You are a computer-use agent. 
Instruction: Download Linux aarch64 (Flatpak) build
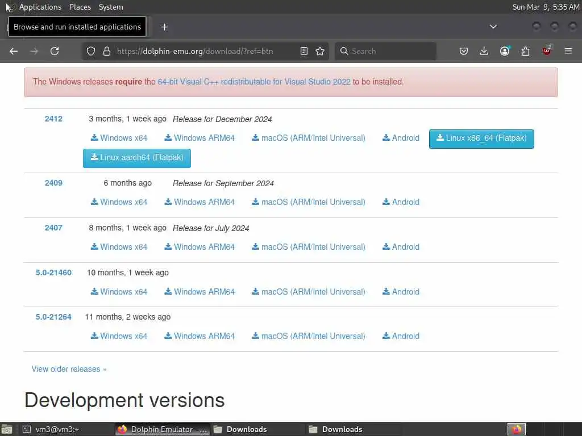(x=137, y=158)
